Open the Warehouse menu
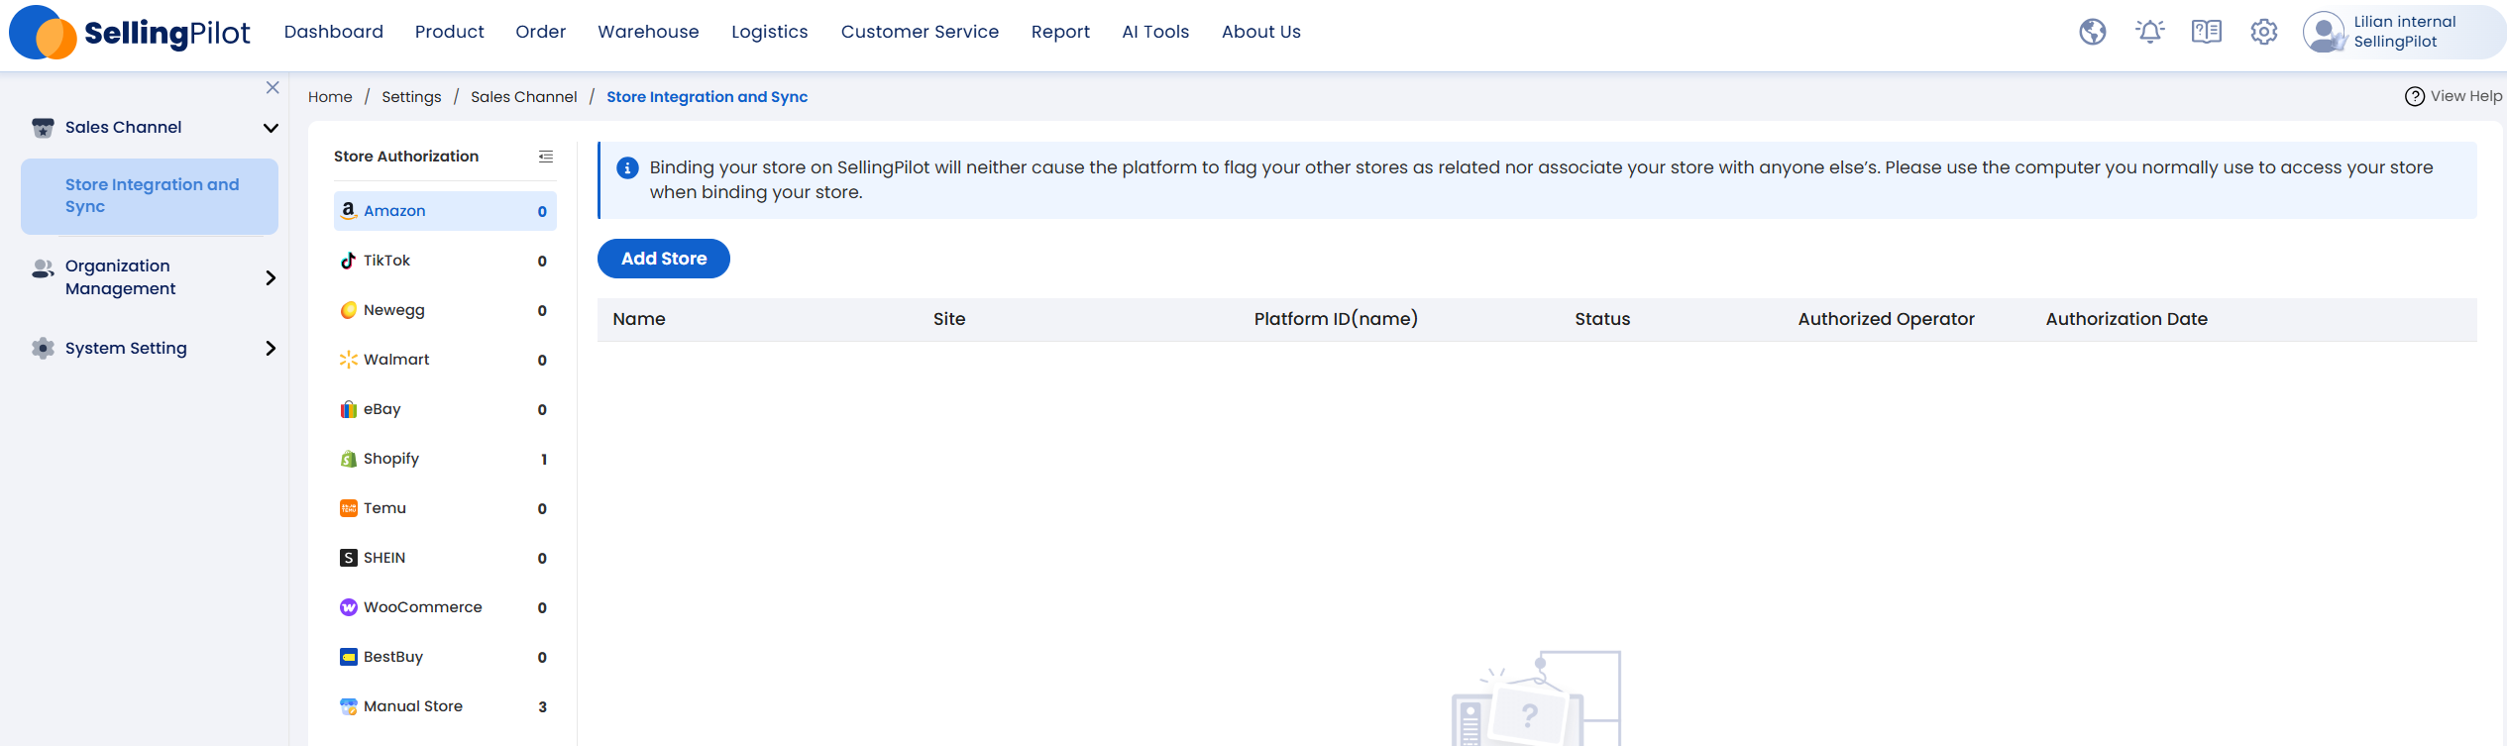Image resolution: width=2507 pixels, height=746 pixels. (x=648, y=32)
